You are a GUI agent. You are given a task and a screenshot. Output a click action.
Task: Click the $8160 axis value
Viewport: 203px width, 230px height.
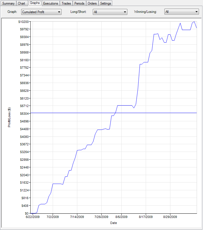point(24,60)
